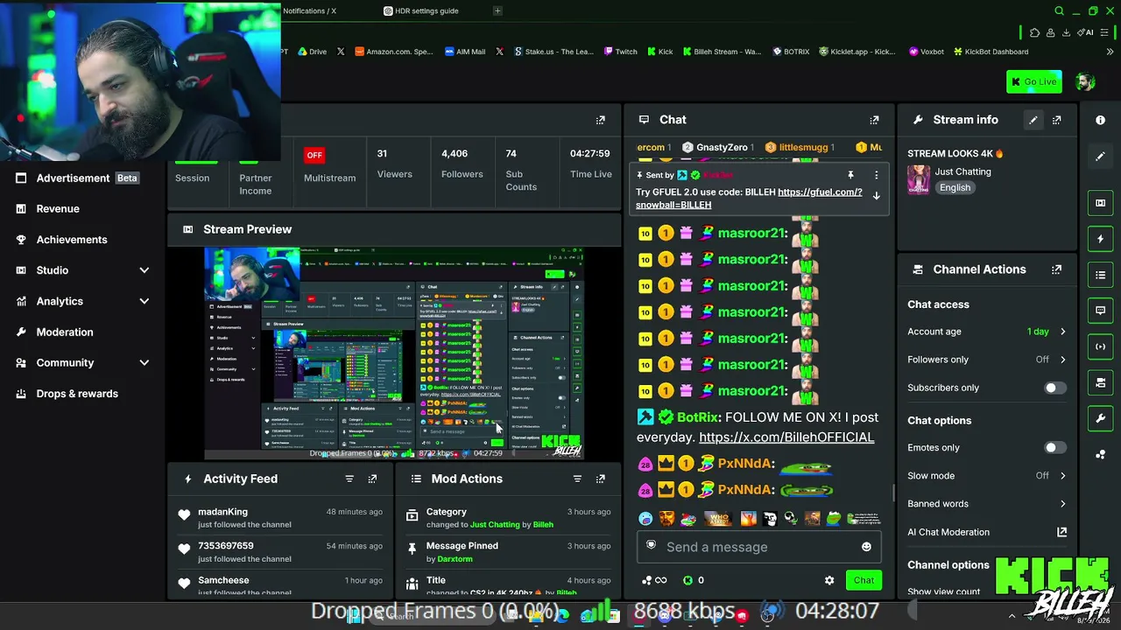Open Account age 1 day setting
Image resolution: width=1121 pixels, height=630 pixels.
pos(987,332)
